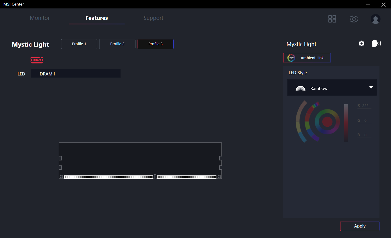
Task: Switch to the Support tab
Action: click(153, 18)
